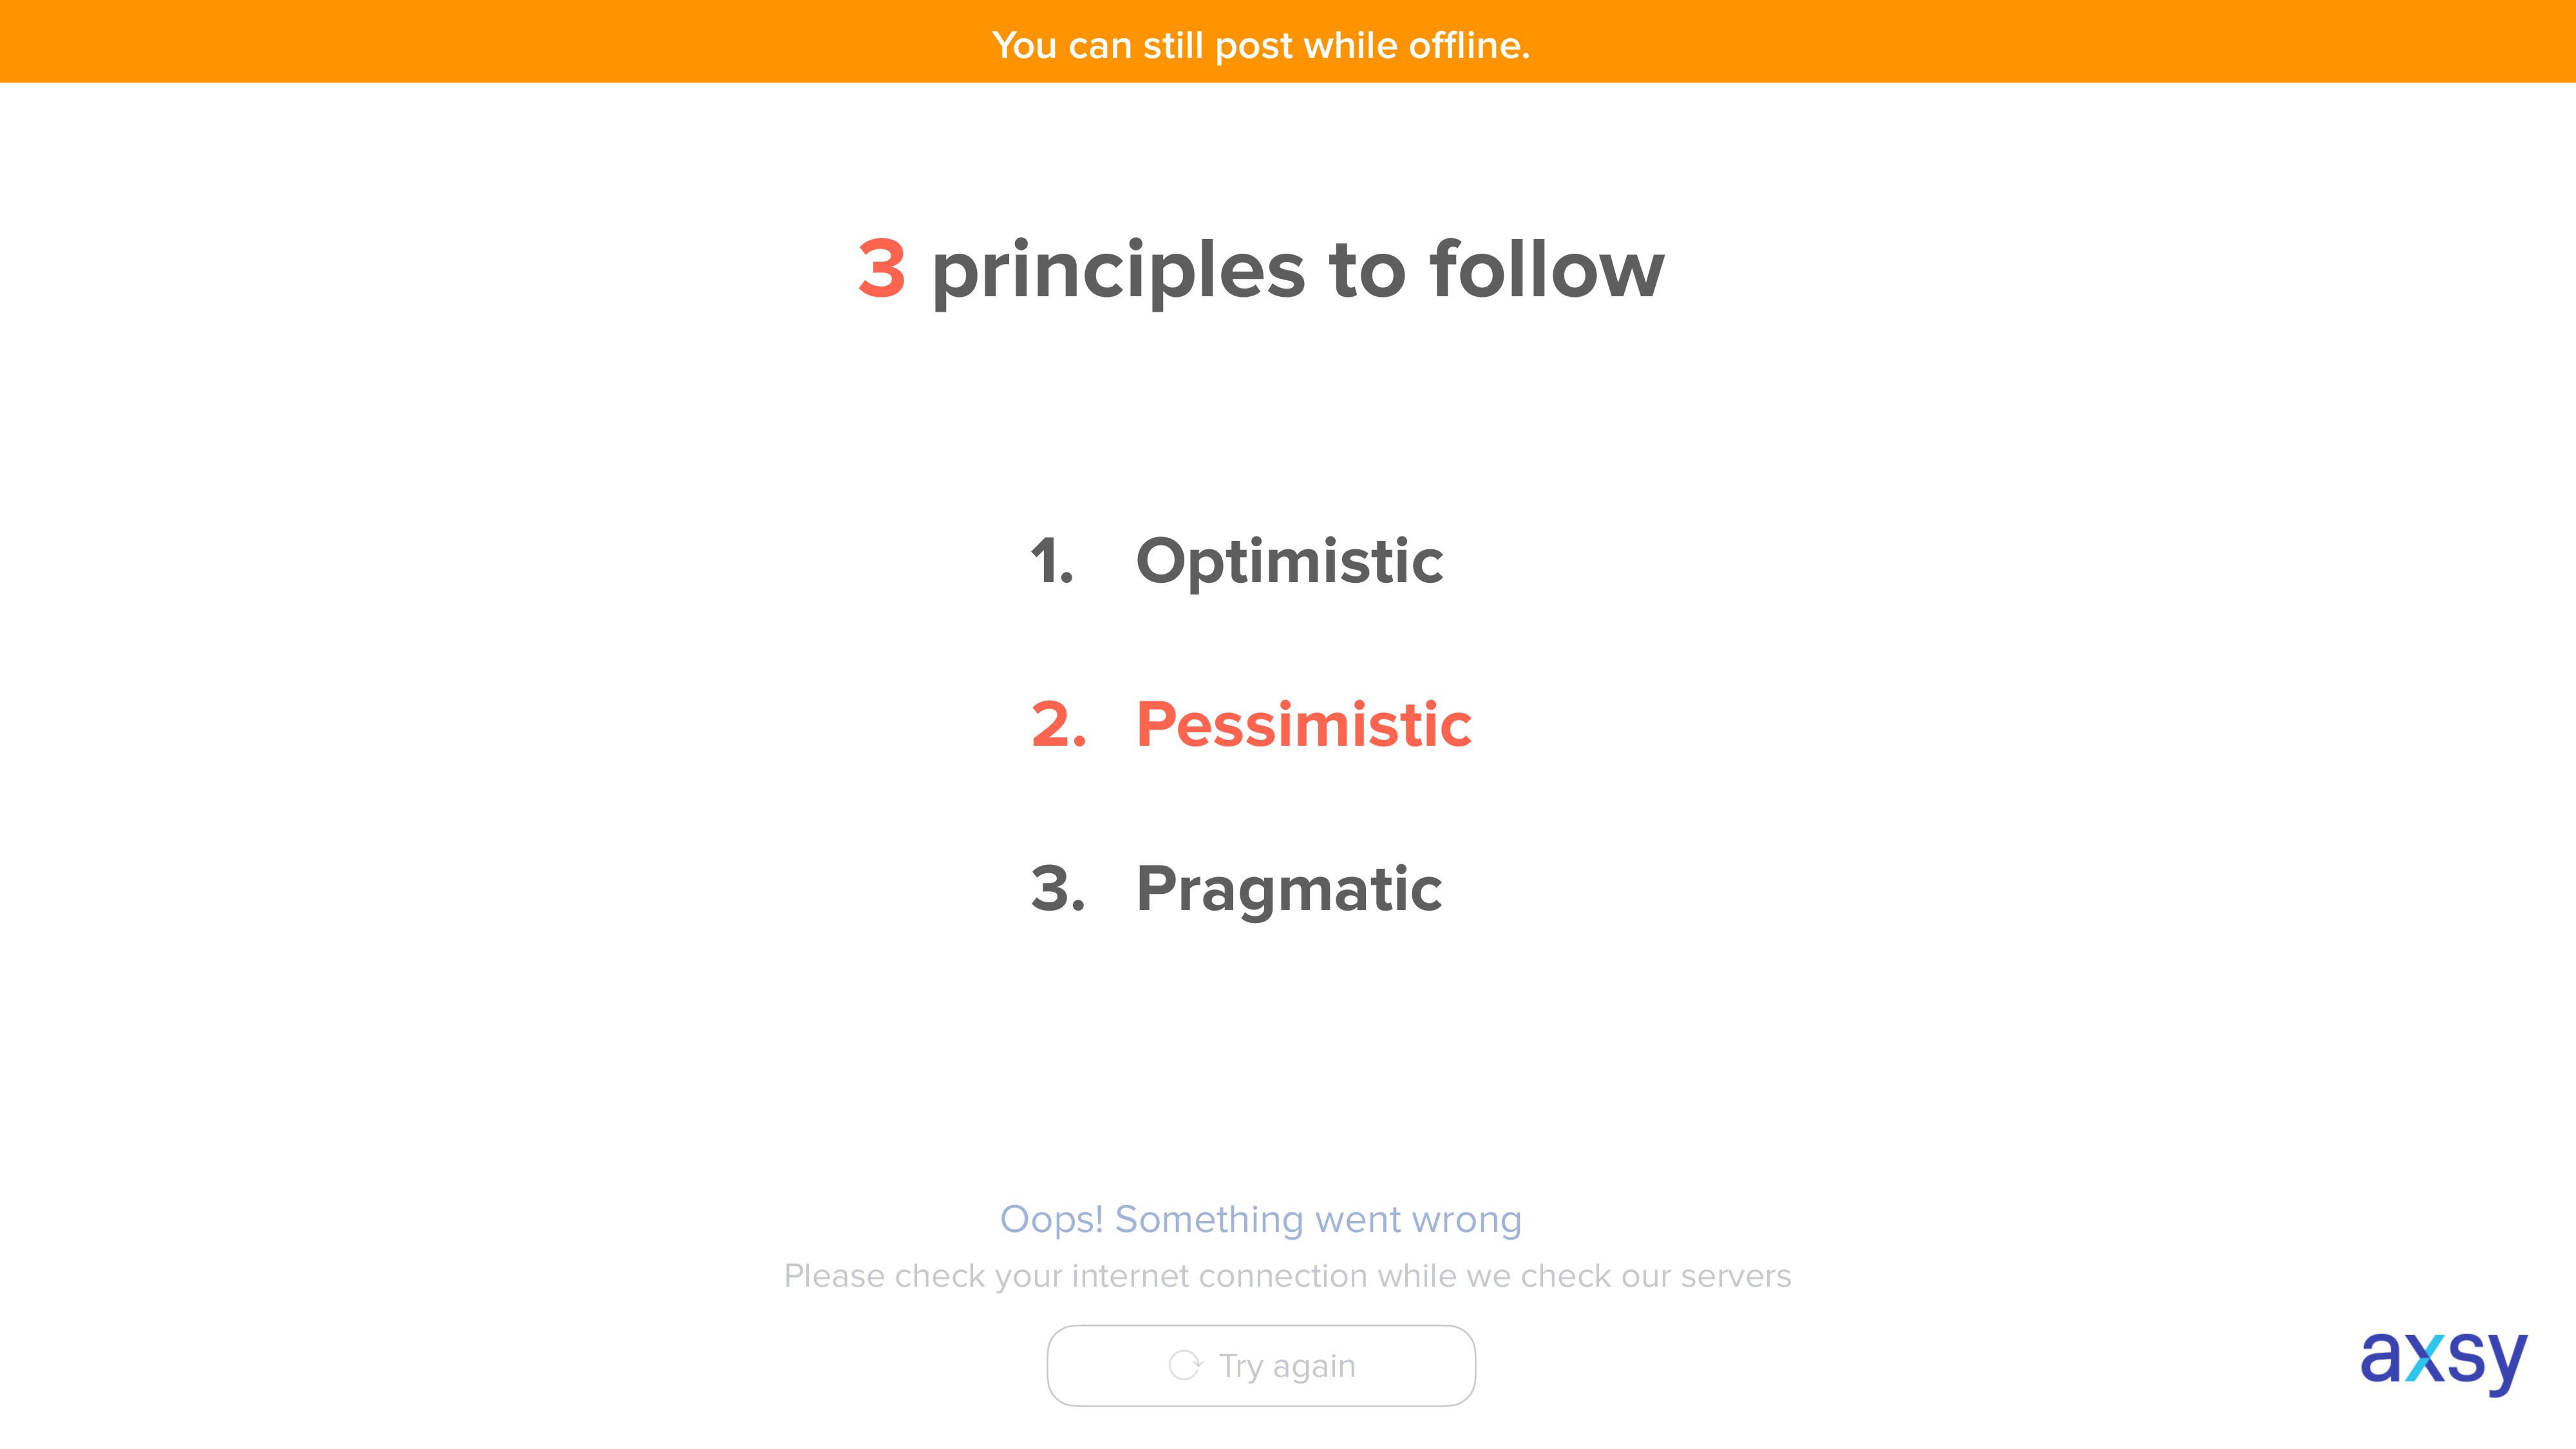Click the red 3 in the heading
The image size is (2576, 1449).
[x=882, y=270]
